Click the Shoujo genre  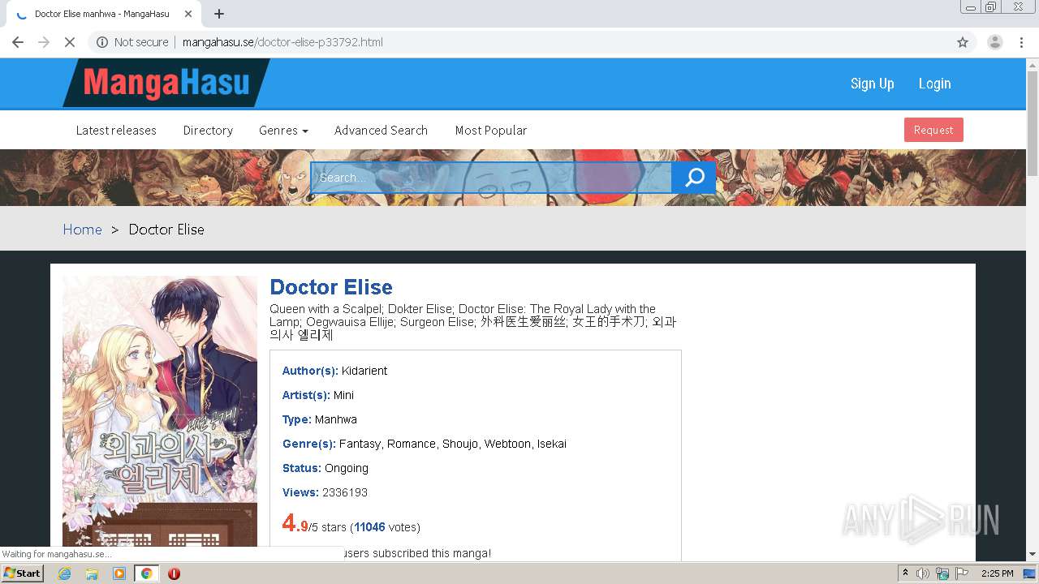(x=460, y=444)
